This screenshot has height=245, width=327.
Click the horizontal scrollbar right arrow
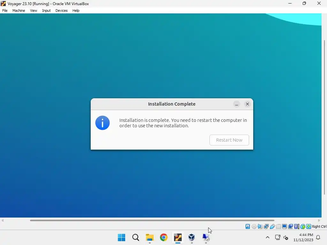click(x=319, y=220)
